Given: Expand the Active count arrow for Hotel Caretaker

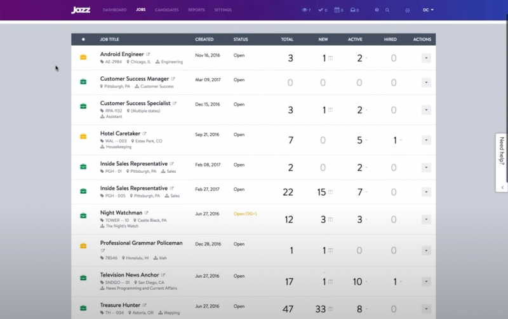Looking at the screenshot, I should pyautogui.click(x=367, y=140).
